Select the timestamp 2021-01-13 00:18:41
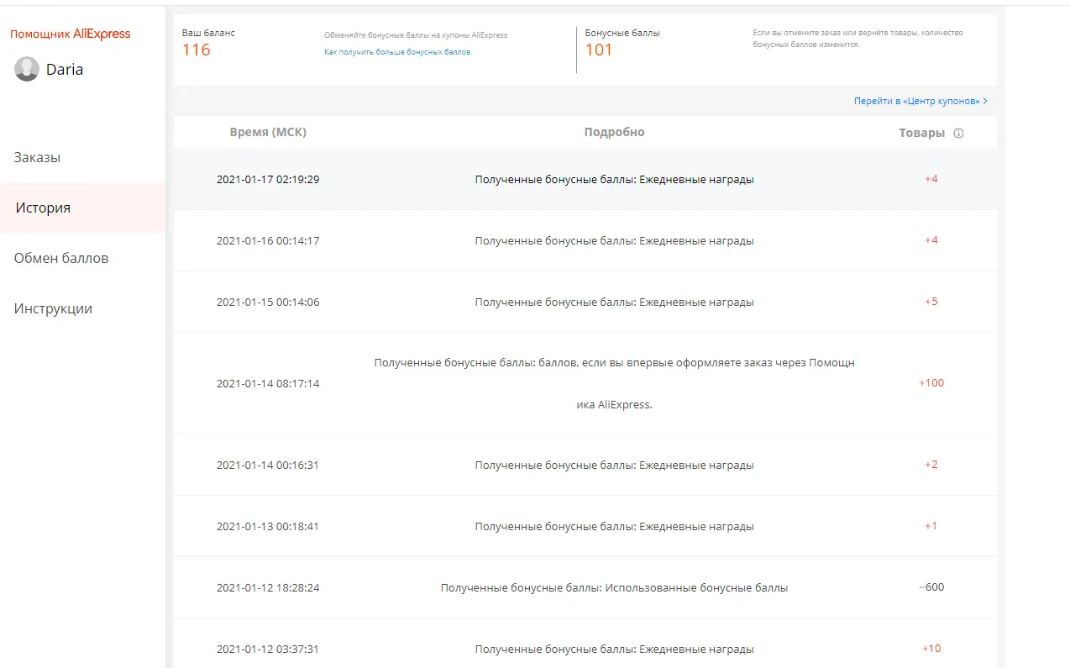Viewport: 1070px width, 668px height. 268,526
